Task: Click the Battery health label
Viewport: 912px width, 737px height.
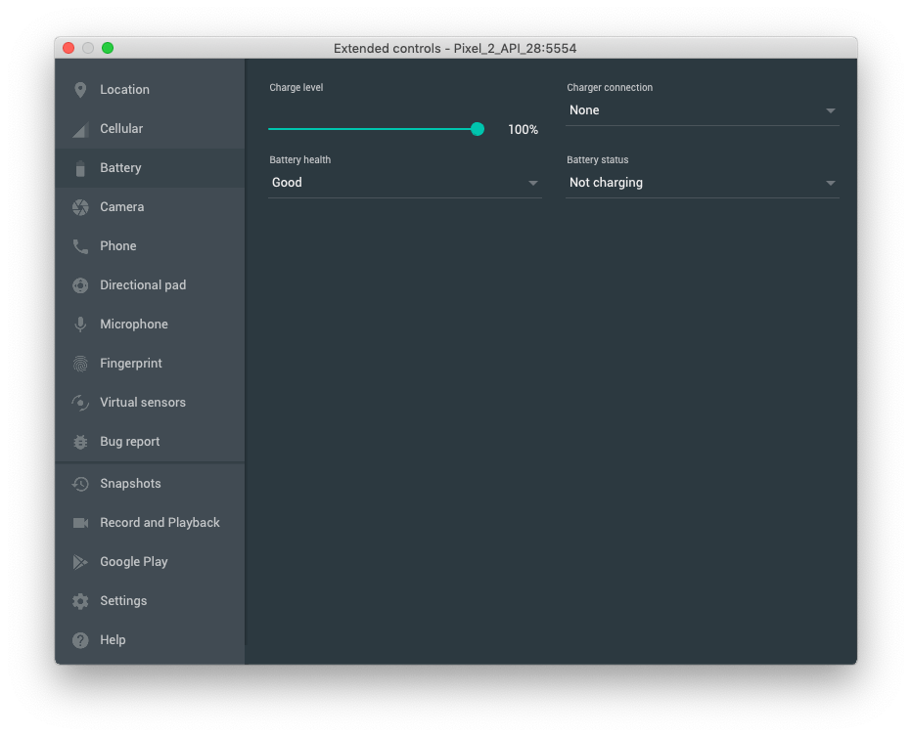Action: point(299,159)
